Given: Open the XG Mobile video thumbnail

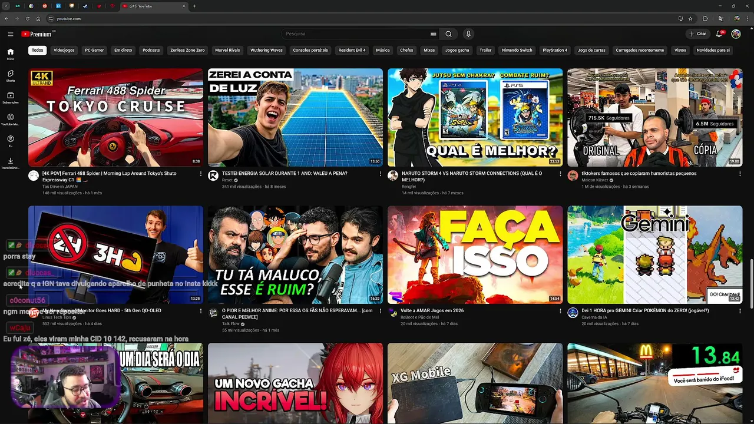Looking at the screenshot, I should [475, 383].
